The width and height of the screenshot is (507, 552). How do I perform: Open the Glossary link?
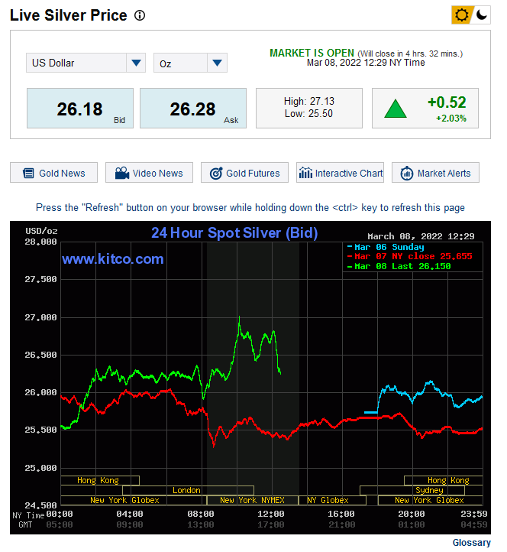pos(471,543)
